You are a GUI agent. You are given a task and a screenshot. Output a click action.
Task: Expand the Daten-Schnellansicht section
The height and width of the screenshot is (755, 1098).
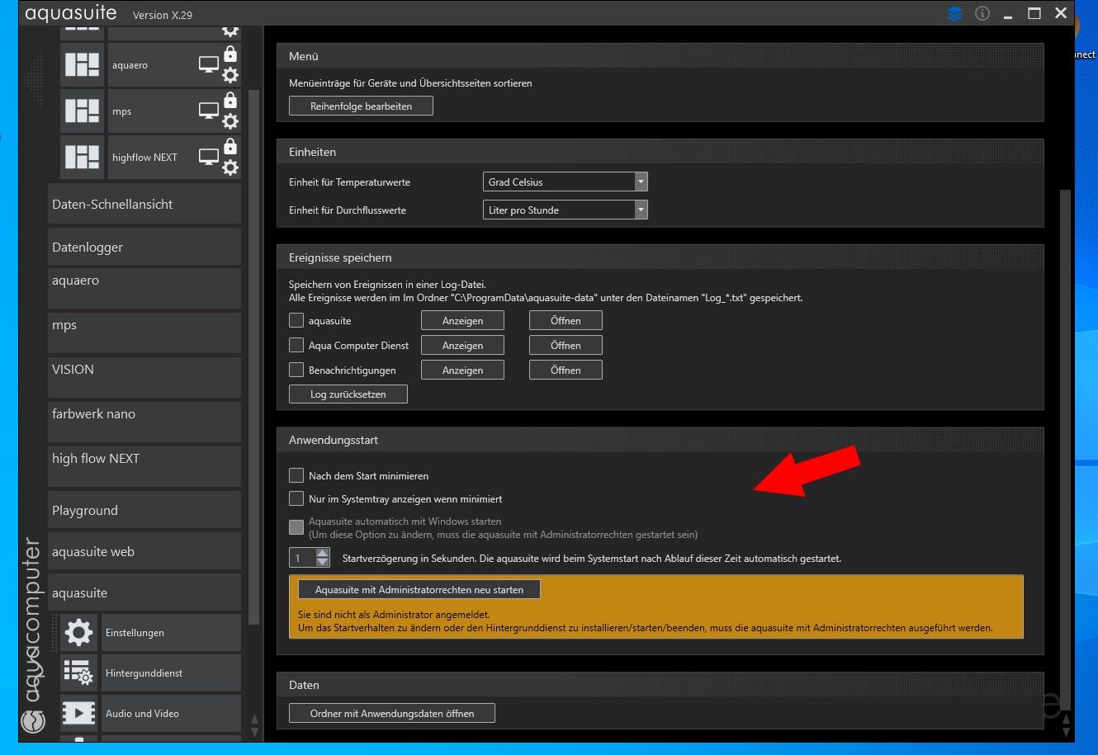144,205
